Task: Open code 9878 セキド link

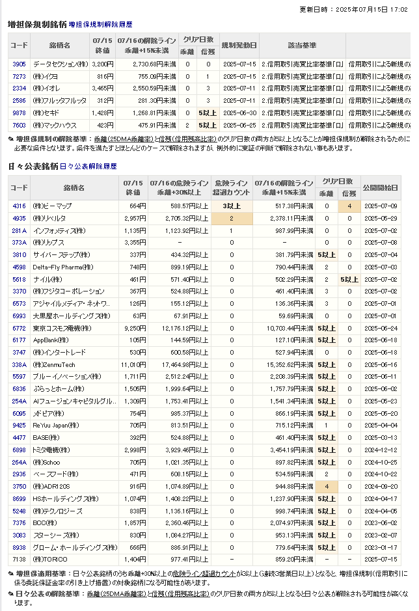Action: pos(19,113)
